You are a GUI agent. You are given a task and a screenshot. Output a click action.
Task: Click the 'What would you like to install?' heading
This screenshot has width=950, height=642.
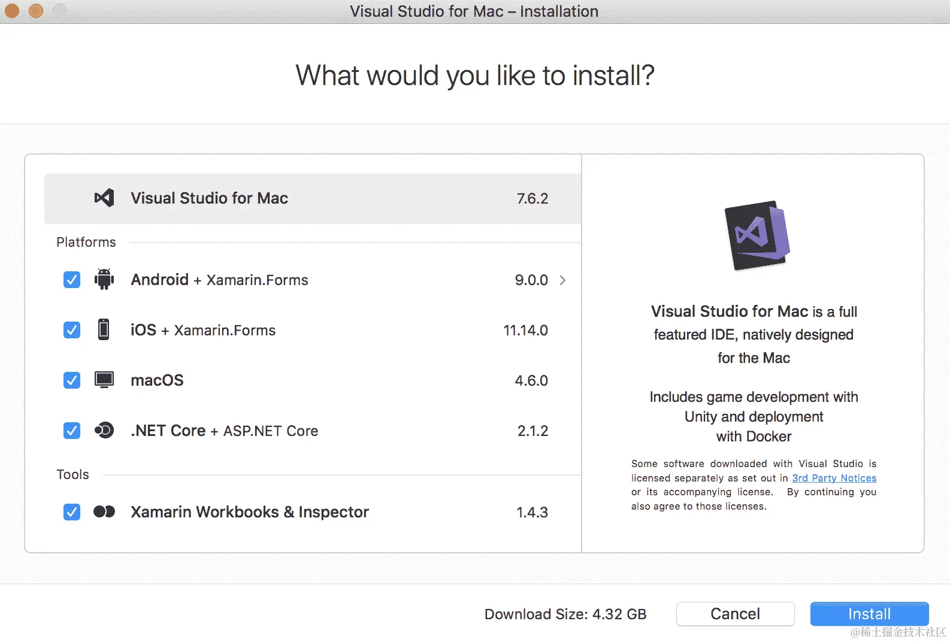tap(475, 75)
